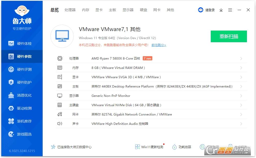Image resolution: width=256 pixels, height=158 pixels.
Task: Select text 英特尔 440BX Desktop Reference Platform
Action: (123, 86)
